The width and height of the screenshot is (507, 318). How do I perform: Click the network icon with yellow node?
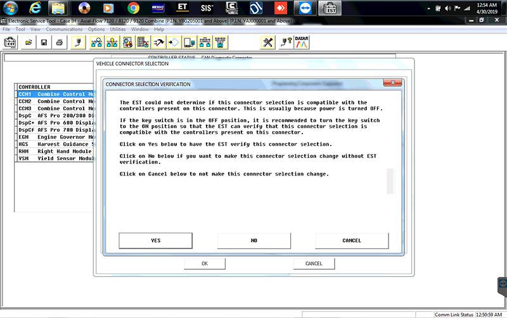(x=112, y=42)
